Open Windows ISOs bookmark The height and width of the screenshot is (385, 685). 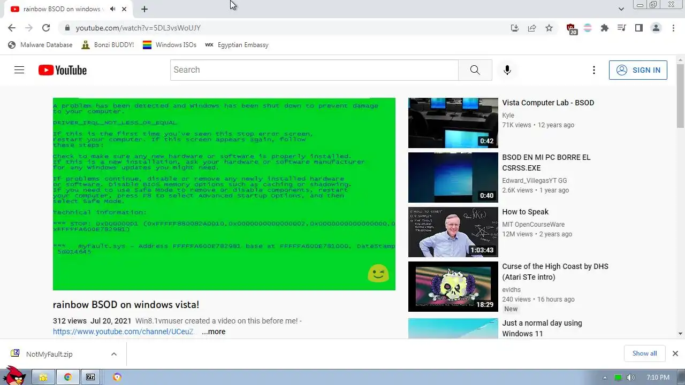pos(170,45)
